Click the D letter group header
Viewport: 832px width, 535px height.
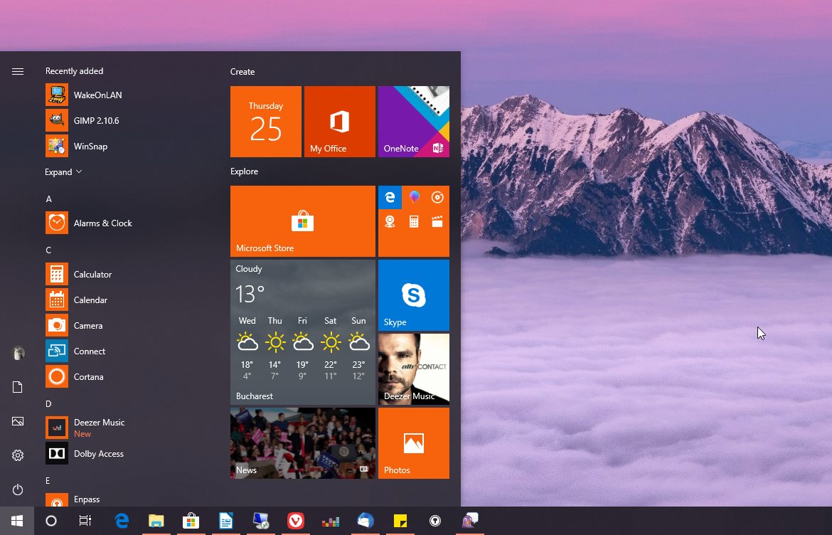[x=49, y=404]
